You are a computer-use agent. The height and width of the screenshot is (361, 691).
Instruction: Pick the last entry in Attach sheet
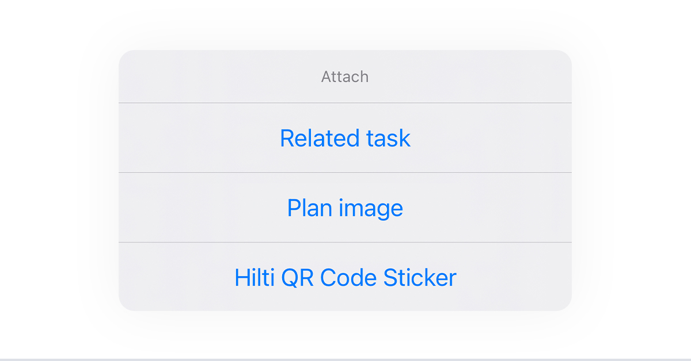345,278
